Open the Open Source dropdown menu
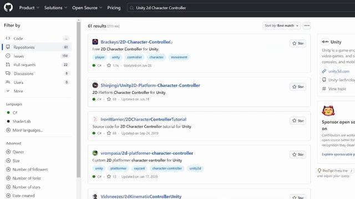Image resolution: width=355 pixels, height=199 pixels. coord(87,8)
